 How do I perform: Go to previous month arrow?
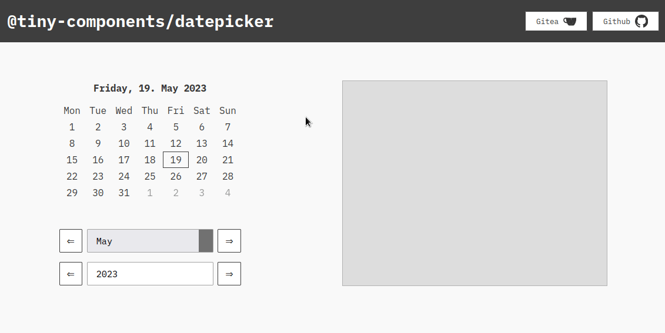pos(71,241)
